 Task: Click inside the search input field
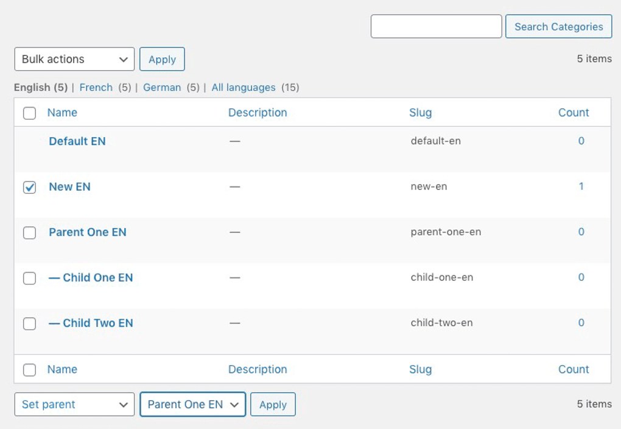click(436, 26)
